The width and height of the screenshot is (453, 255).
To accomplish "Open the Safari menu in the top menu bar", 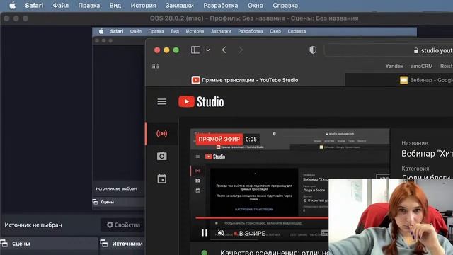I will 34,6.
